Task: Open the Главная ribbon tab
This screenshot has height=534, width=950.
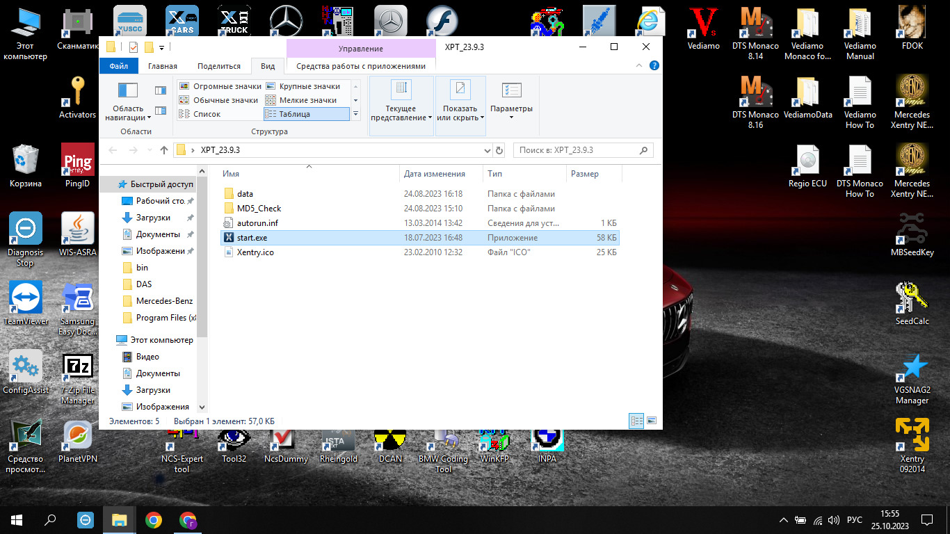Action: click(x=162, y=66)
